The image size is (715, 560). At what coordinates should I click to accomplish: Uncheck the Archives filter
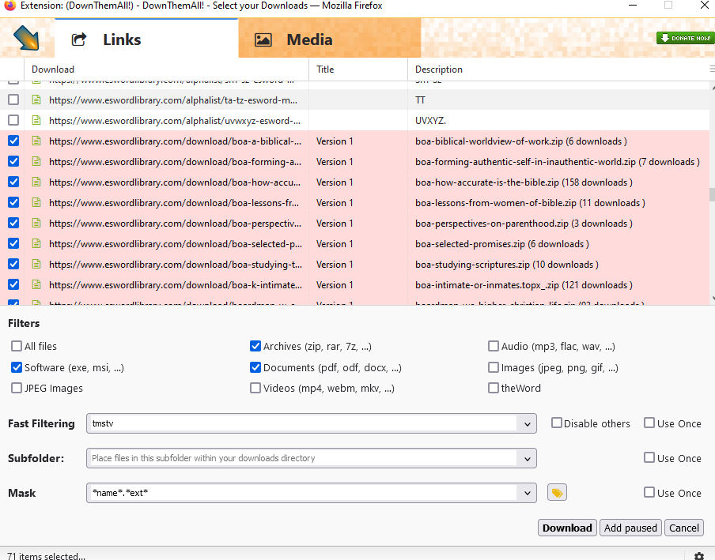coord(255,346)
